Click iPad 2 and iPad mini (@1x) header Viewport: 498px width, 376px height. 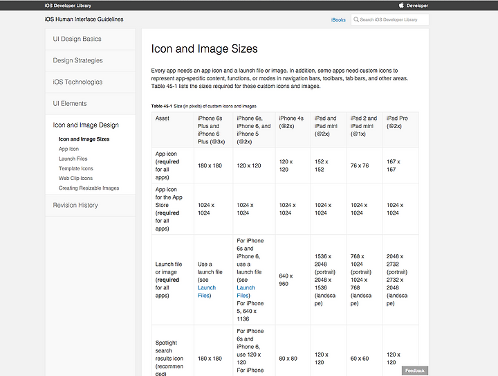pos(365,129)
